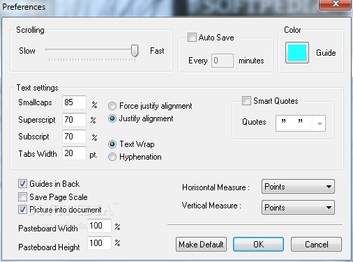Open the Quotes style combo box

[x=301, y=123]
